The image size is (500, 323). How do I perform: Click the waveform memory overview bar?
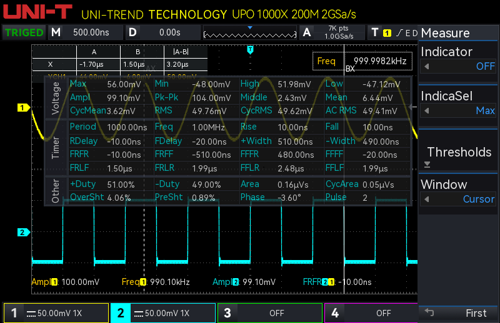point(250,33)
